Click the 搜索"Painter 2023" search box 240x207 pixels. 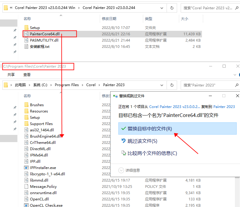click(x=210, y=85)
